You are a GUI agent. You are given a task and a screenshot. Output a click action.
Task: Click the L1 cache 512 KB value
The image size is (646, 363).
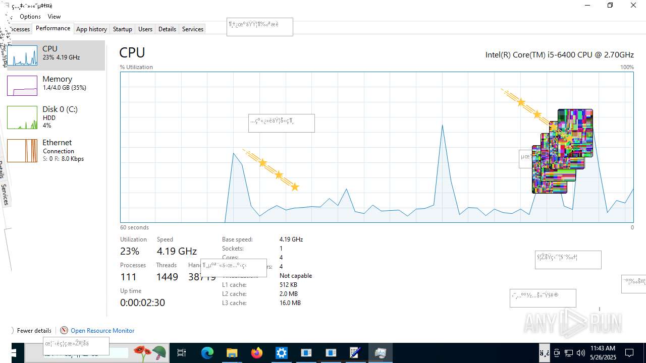(x=288, y=285)
